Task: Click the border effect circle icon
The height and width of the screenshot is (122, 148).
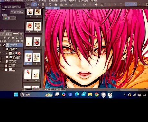Action: click(x=12, y=12)
